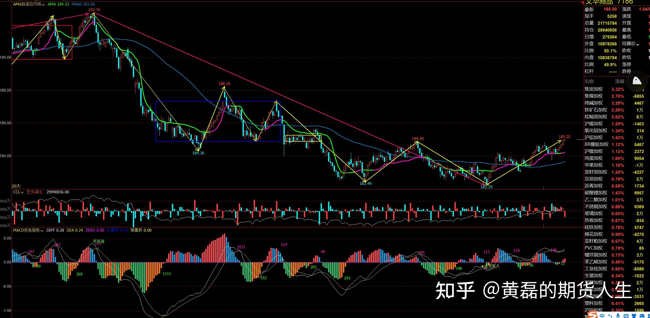Select the 沥青加权 row
The height and width of the screenshot is (318, 650).
coord(614,186)
